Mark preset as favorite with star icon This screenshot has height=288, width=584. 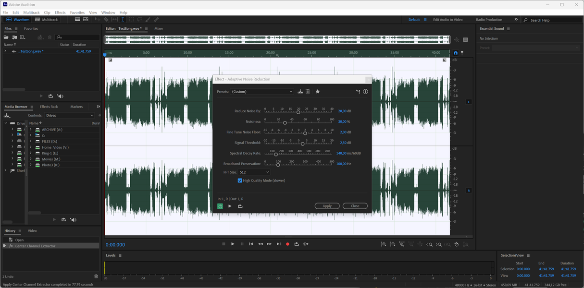(317, 92)
